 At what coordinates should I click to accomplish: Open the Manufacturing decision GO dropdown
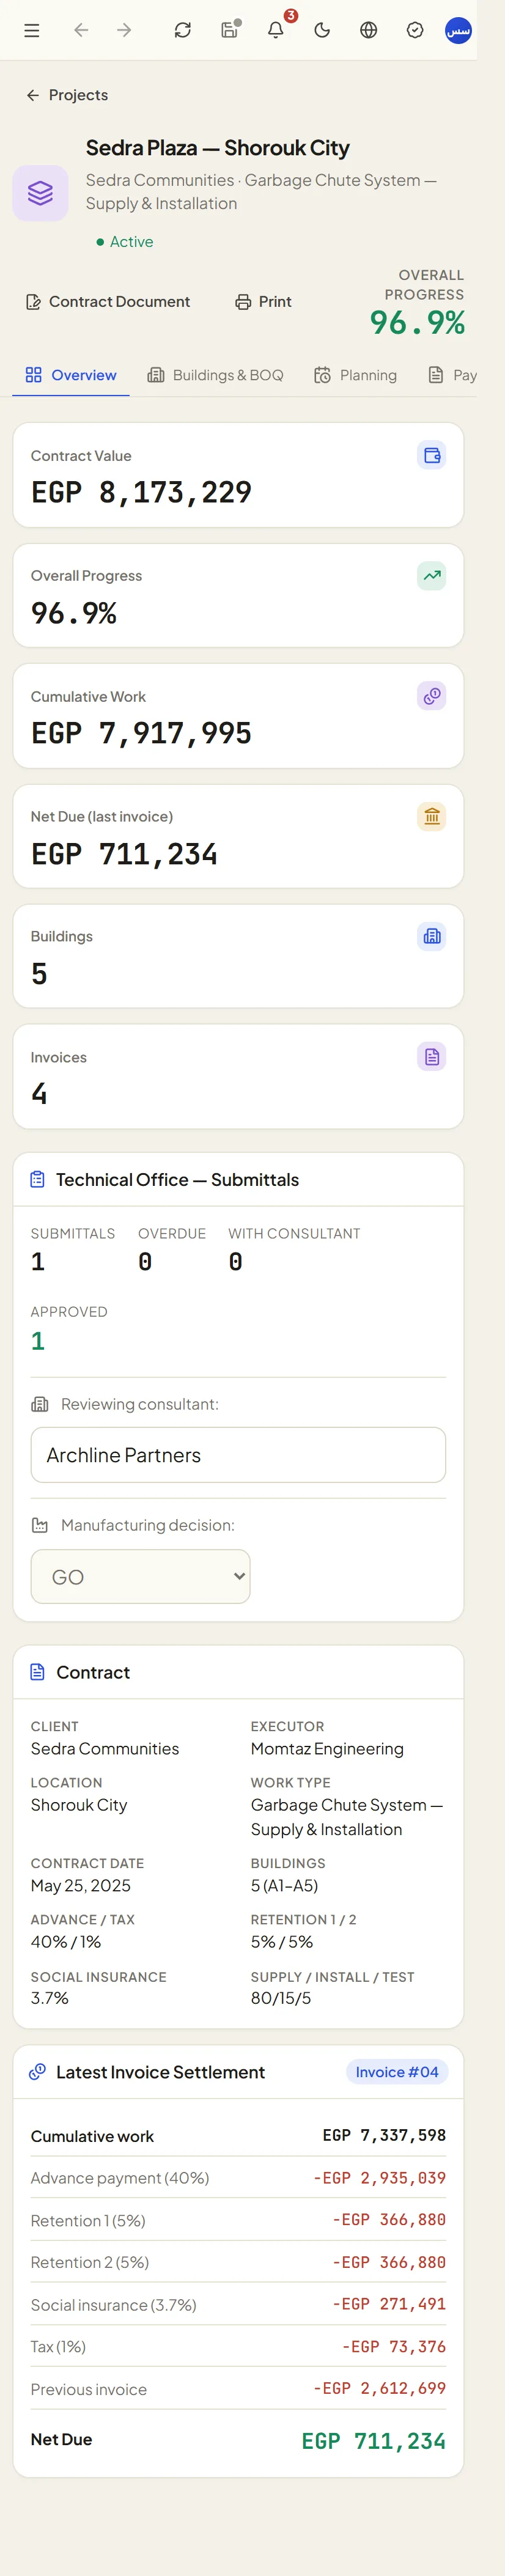141,1577
